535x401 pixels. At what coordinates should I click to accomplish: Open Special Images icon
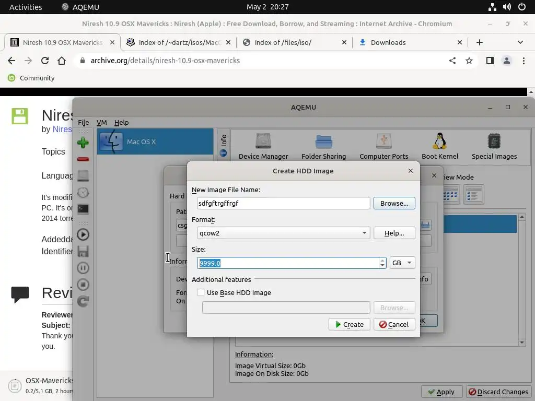494,146
